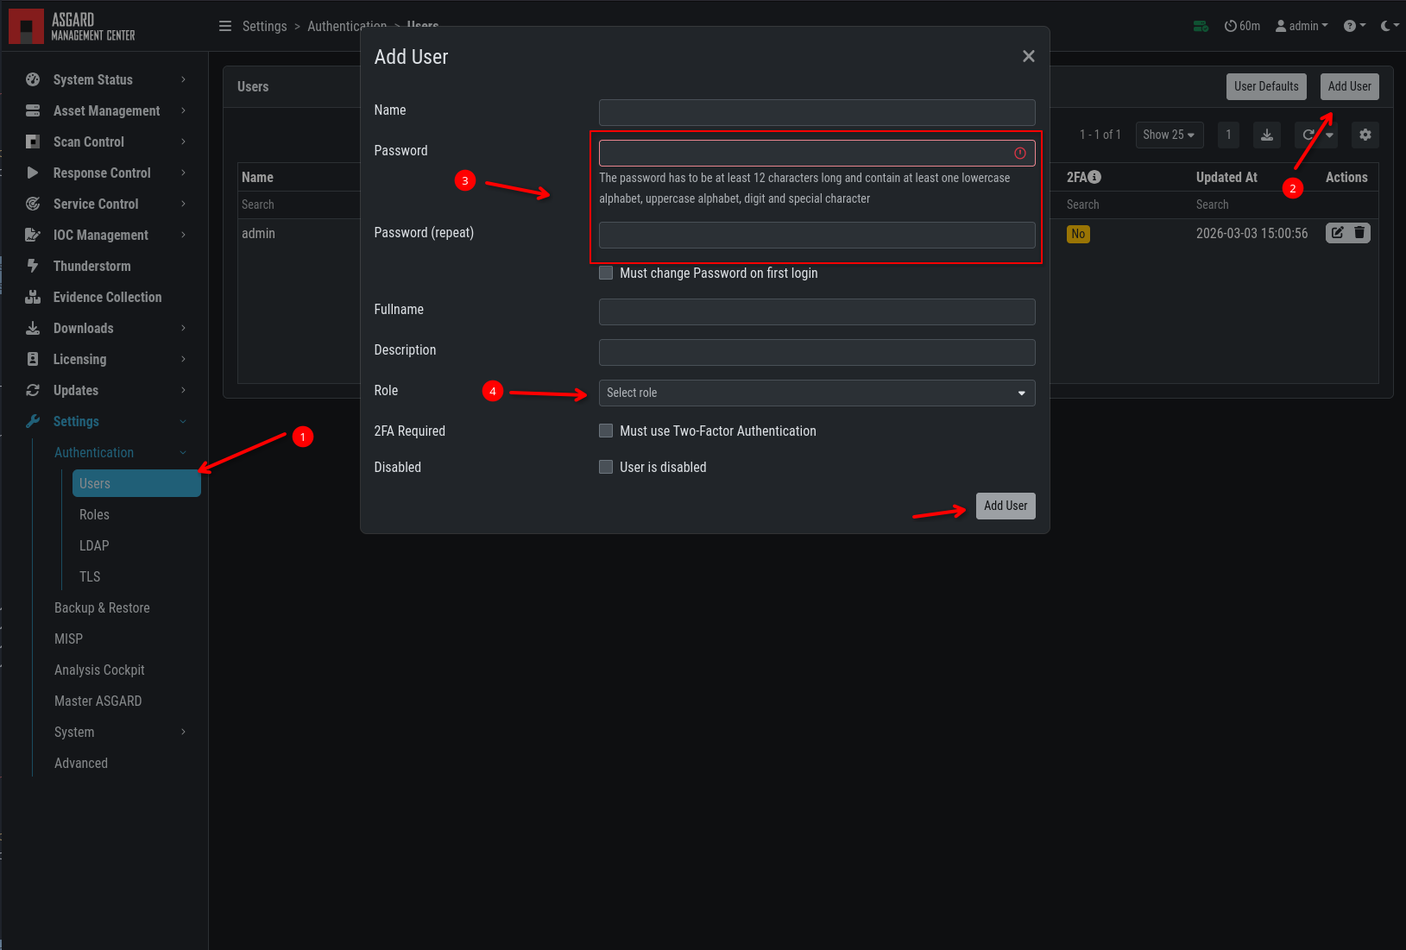Go to page 1 pagination button
The height and width of the screenshot is (950, 1406).
(1228, 135)
